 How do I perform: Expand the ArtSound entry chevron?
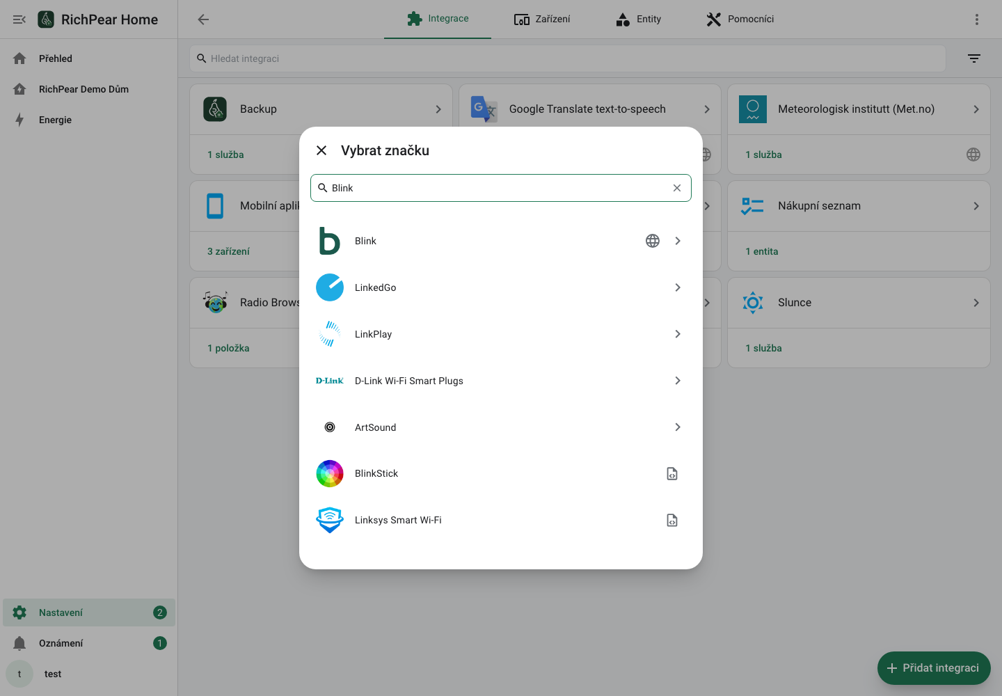(x=678, y=427)
